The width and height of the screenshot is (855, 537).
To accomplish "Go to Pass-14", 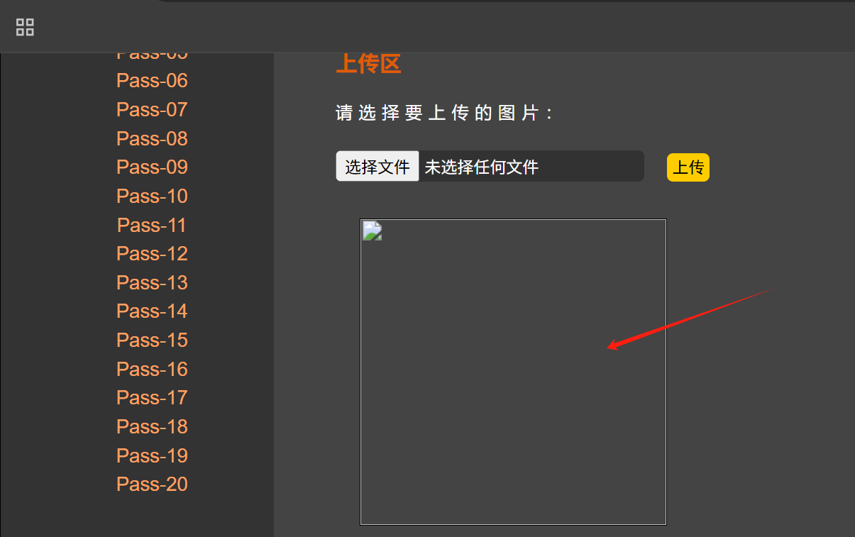I will pos(152,311).
